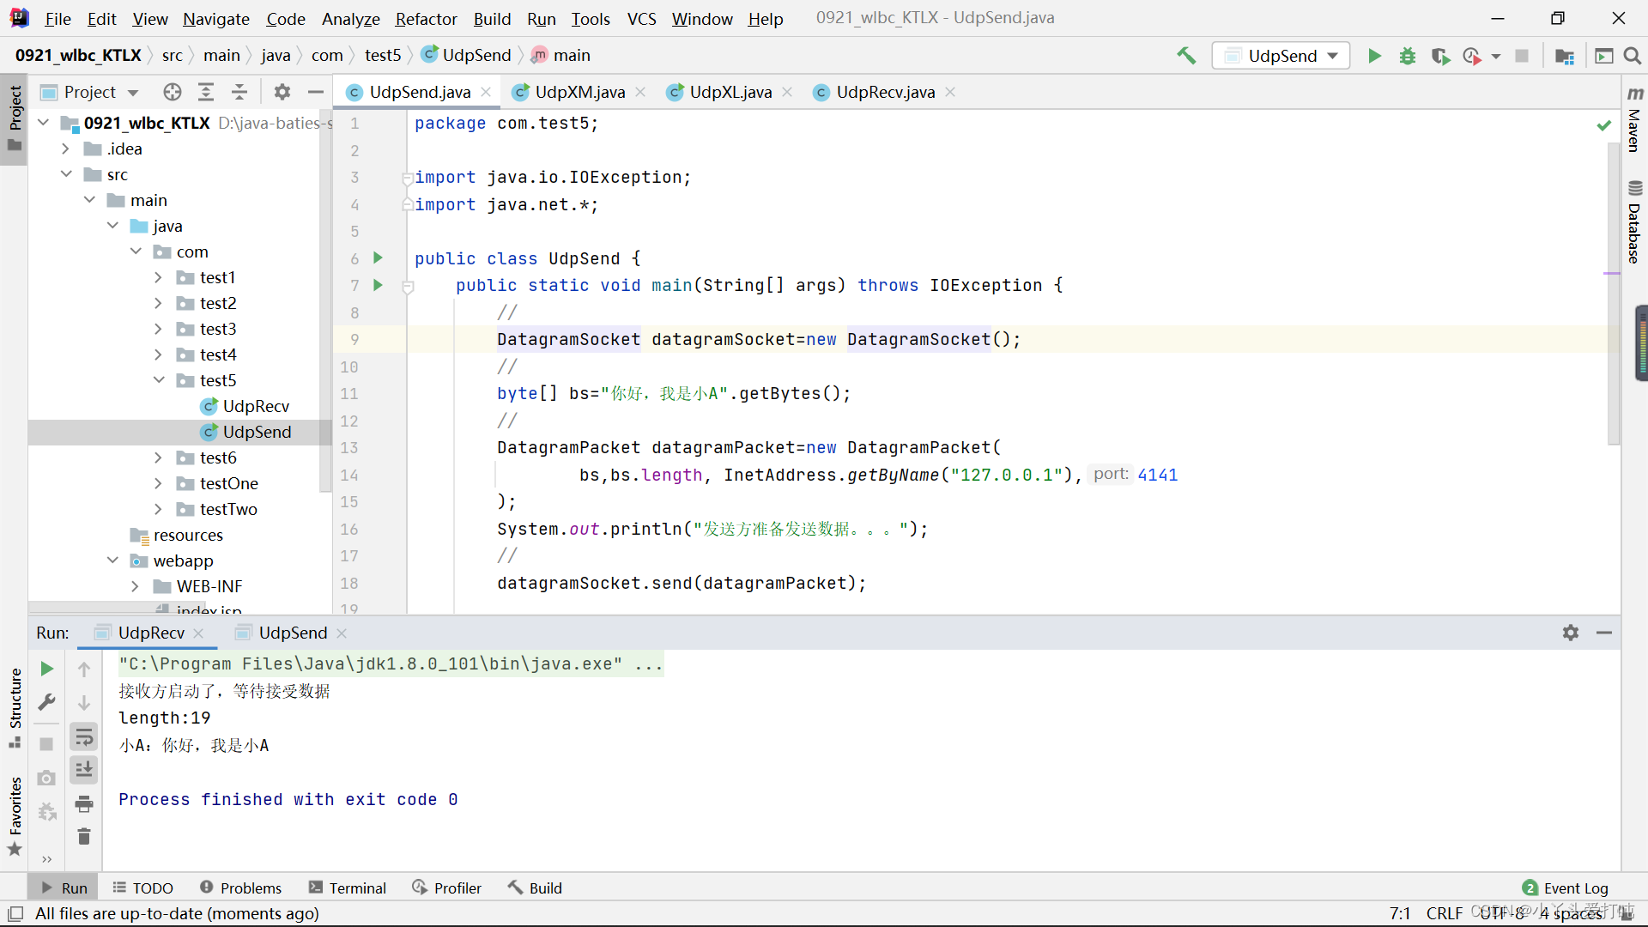Hide the Project panel with minus icon
The width and height of the screenshot is (1648, 927).
click(x=315, y=92)
